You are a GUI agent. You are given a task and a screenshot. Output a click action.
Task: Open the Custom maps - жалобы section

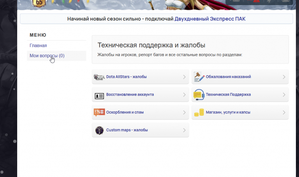click(140, 130)
